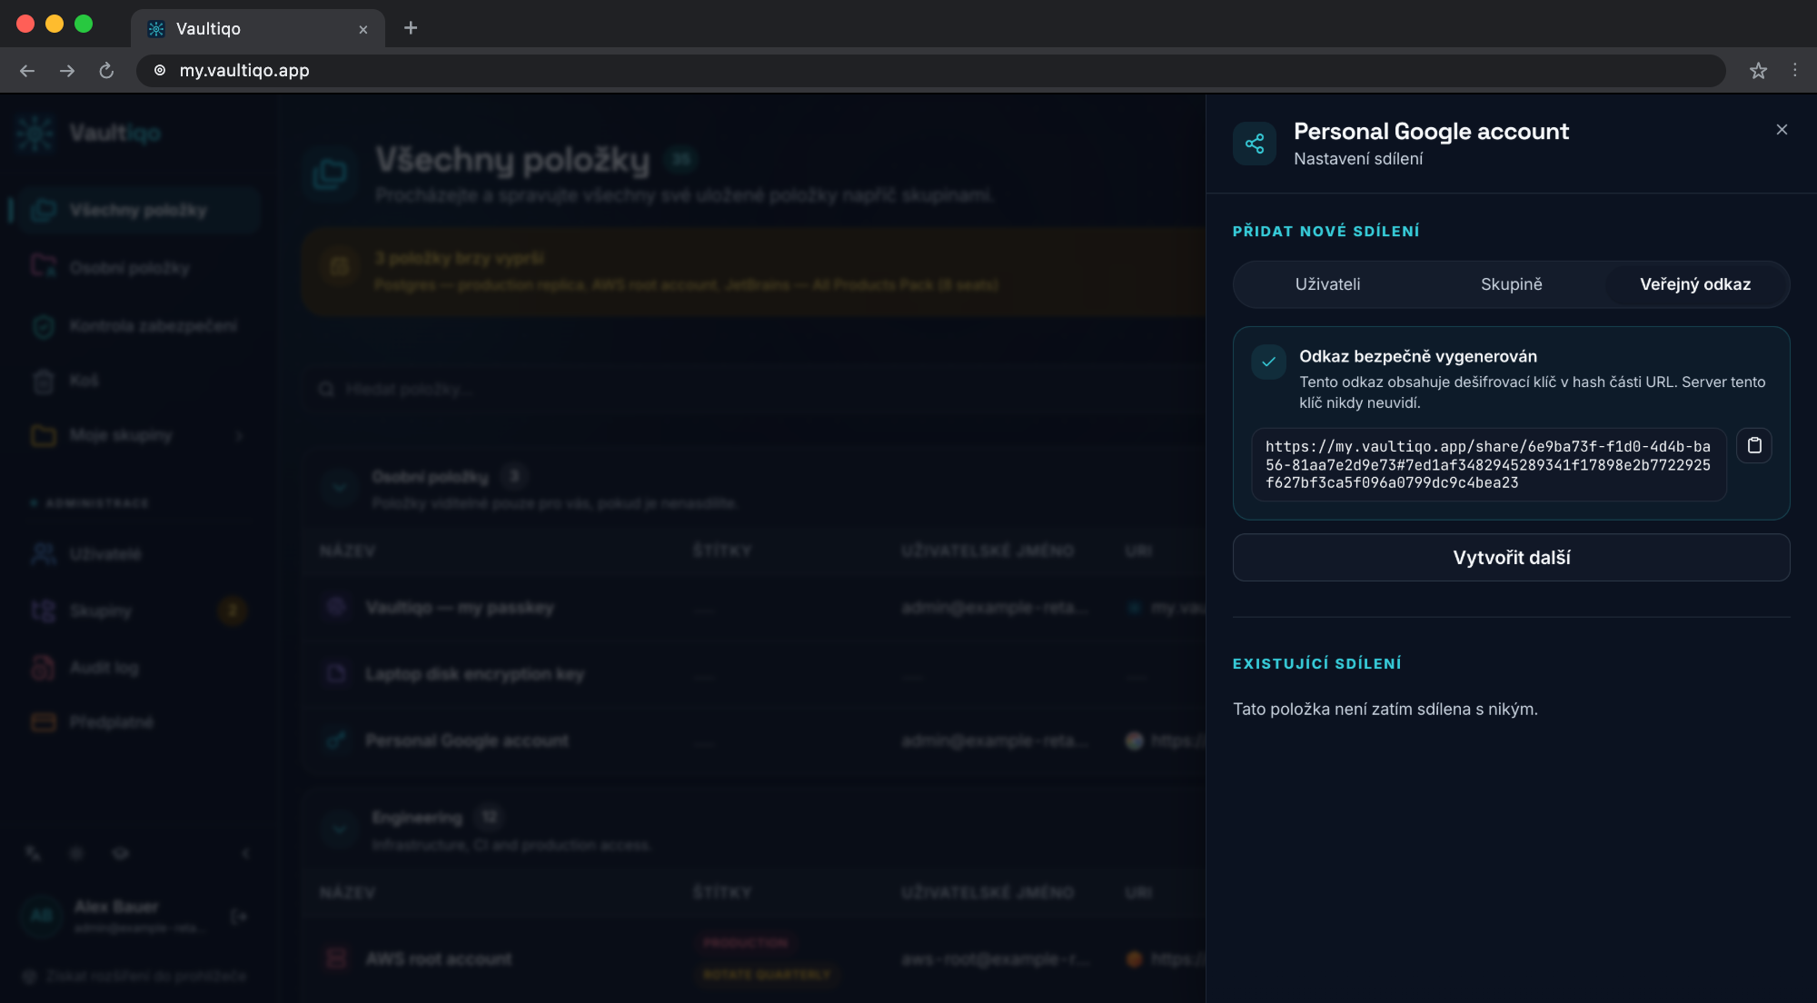Viewport: 1817px width, 1003px height.
Task: Open the browser three-dot menu
Action: (x=1794, y=71)
